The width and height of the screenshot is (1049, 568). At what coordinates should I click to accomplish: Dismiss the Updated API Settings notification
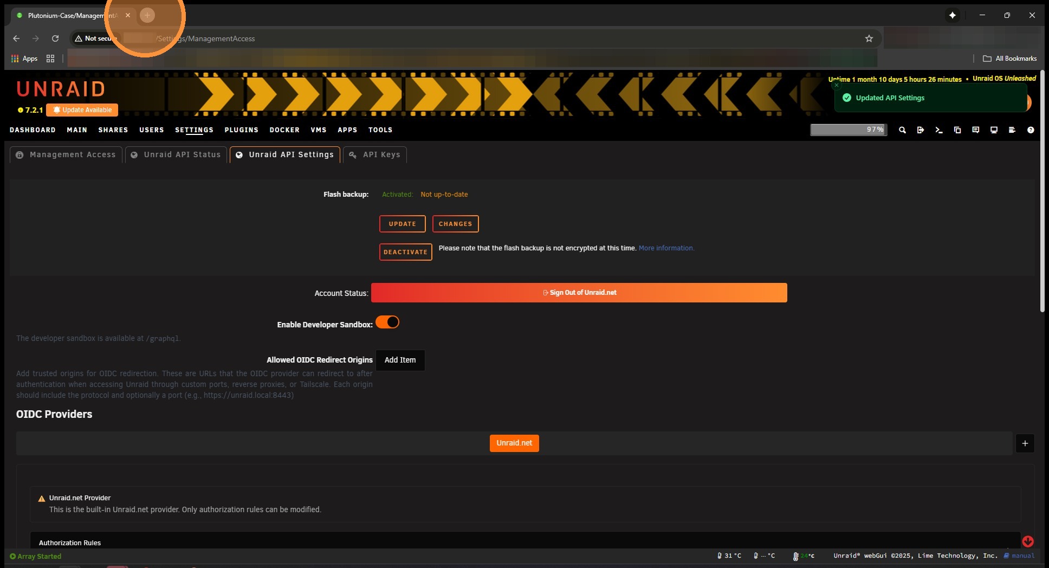coord(837,85)
